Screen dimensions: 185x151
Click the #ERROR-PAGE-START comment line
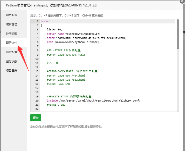72,71
